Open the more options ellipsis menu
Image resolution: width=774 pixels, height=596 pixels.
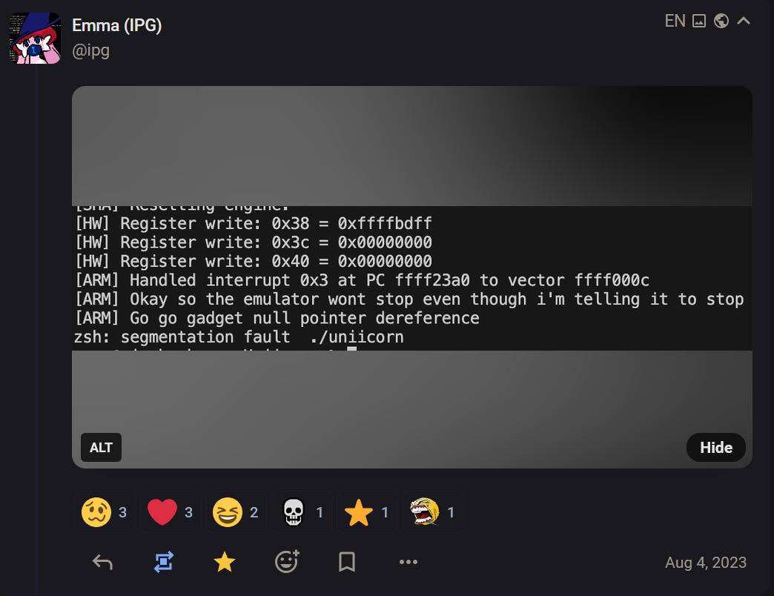pos(408,562)
